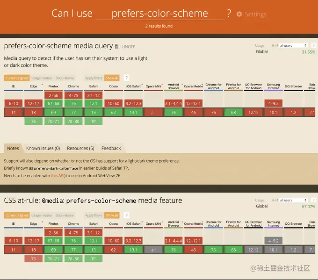Click global usage 67.07% value
This screenshot has height=280, width=318.
click(x=309, y=207)
